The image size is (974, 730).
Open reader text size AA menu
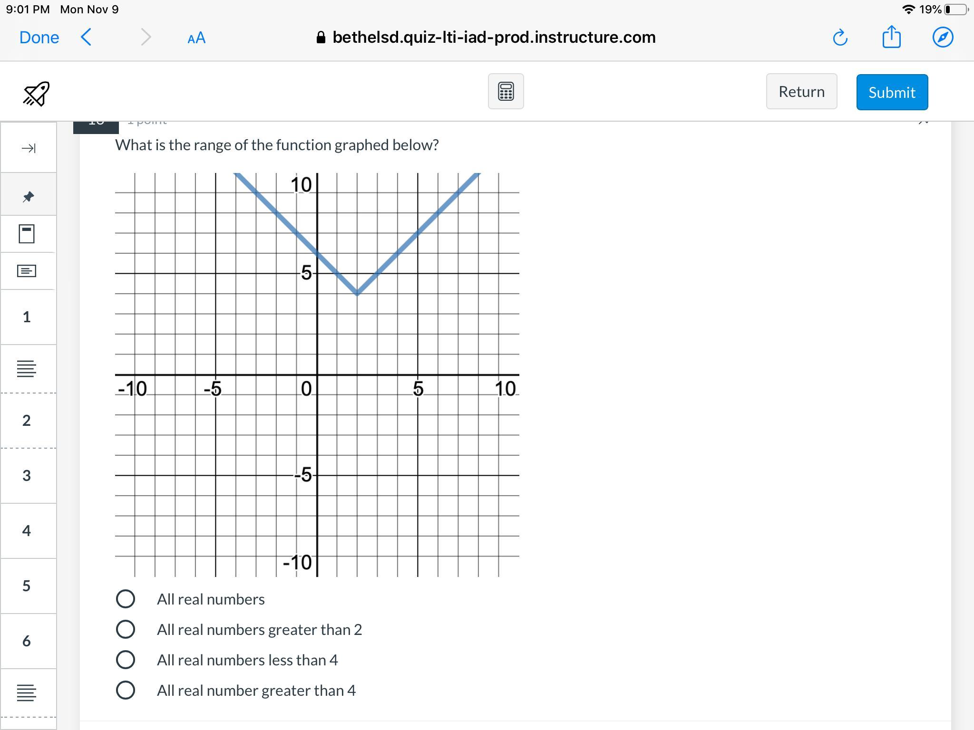[x=196, y=38]
